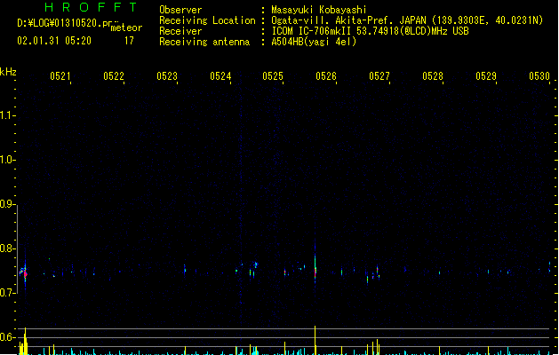The height and width of the screenshot is (355, 559).
Task: Click time marker 0528
Action: click(x=433, y=76)
